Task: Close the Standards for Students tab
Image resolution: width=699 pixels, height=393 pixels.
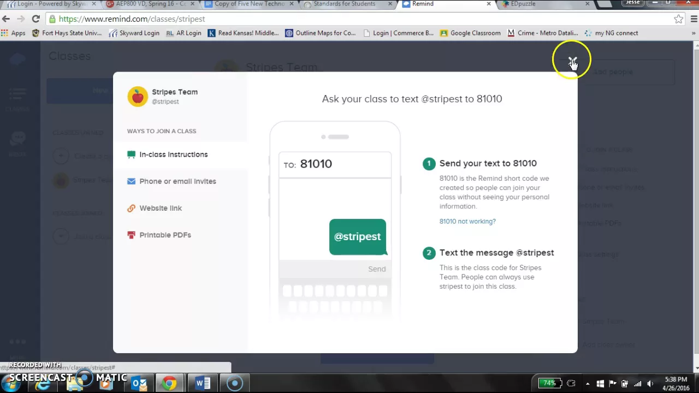Action: click(x=390, y=4)
